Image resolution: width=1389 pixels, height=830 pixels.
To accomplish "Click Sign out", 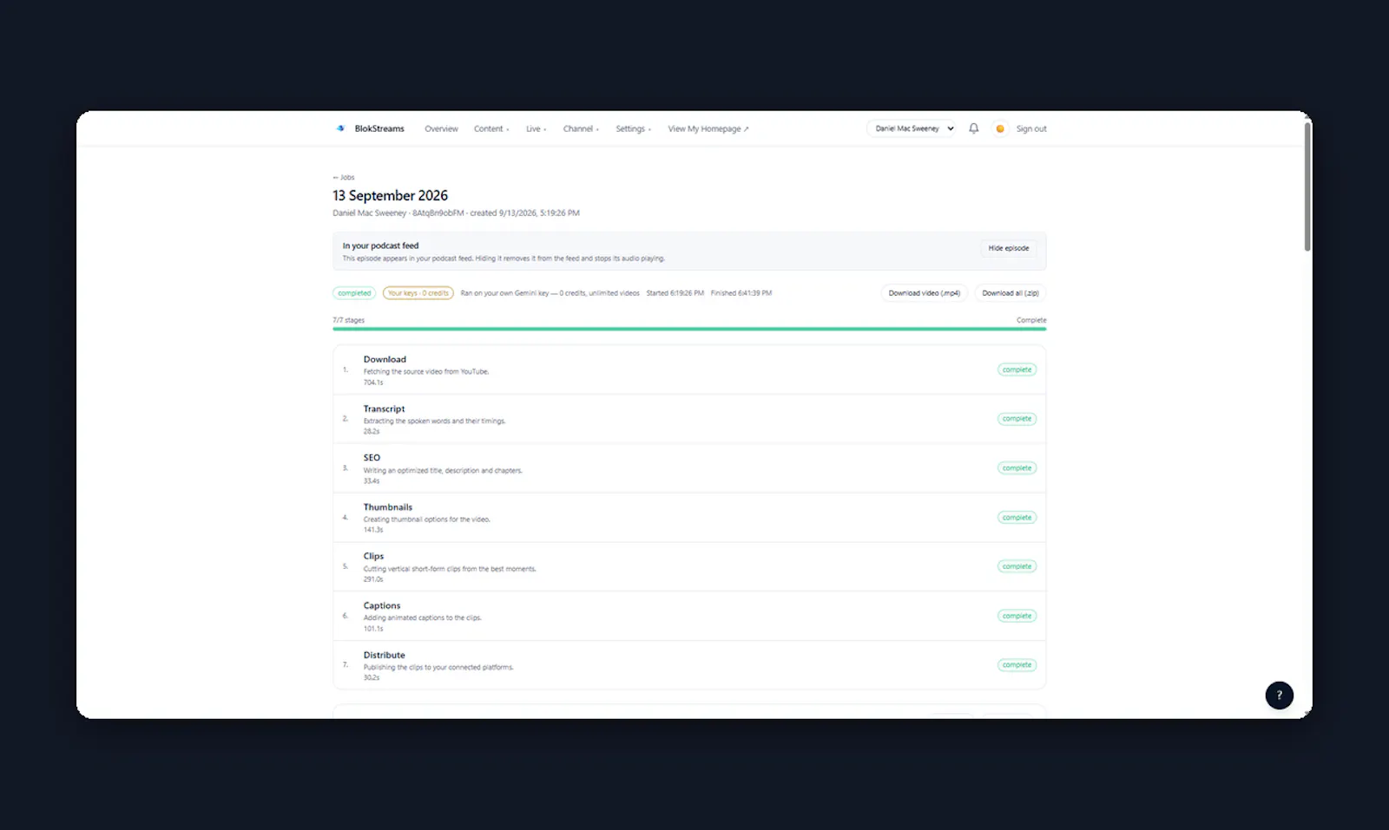I will 1031,128.
